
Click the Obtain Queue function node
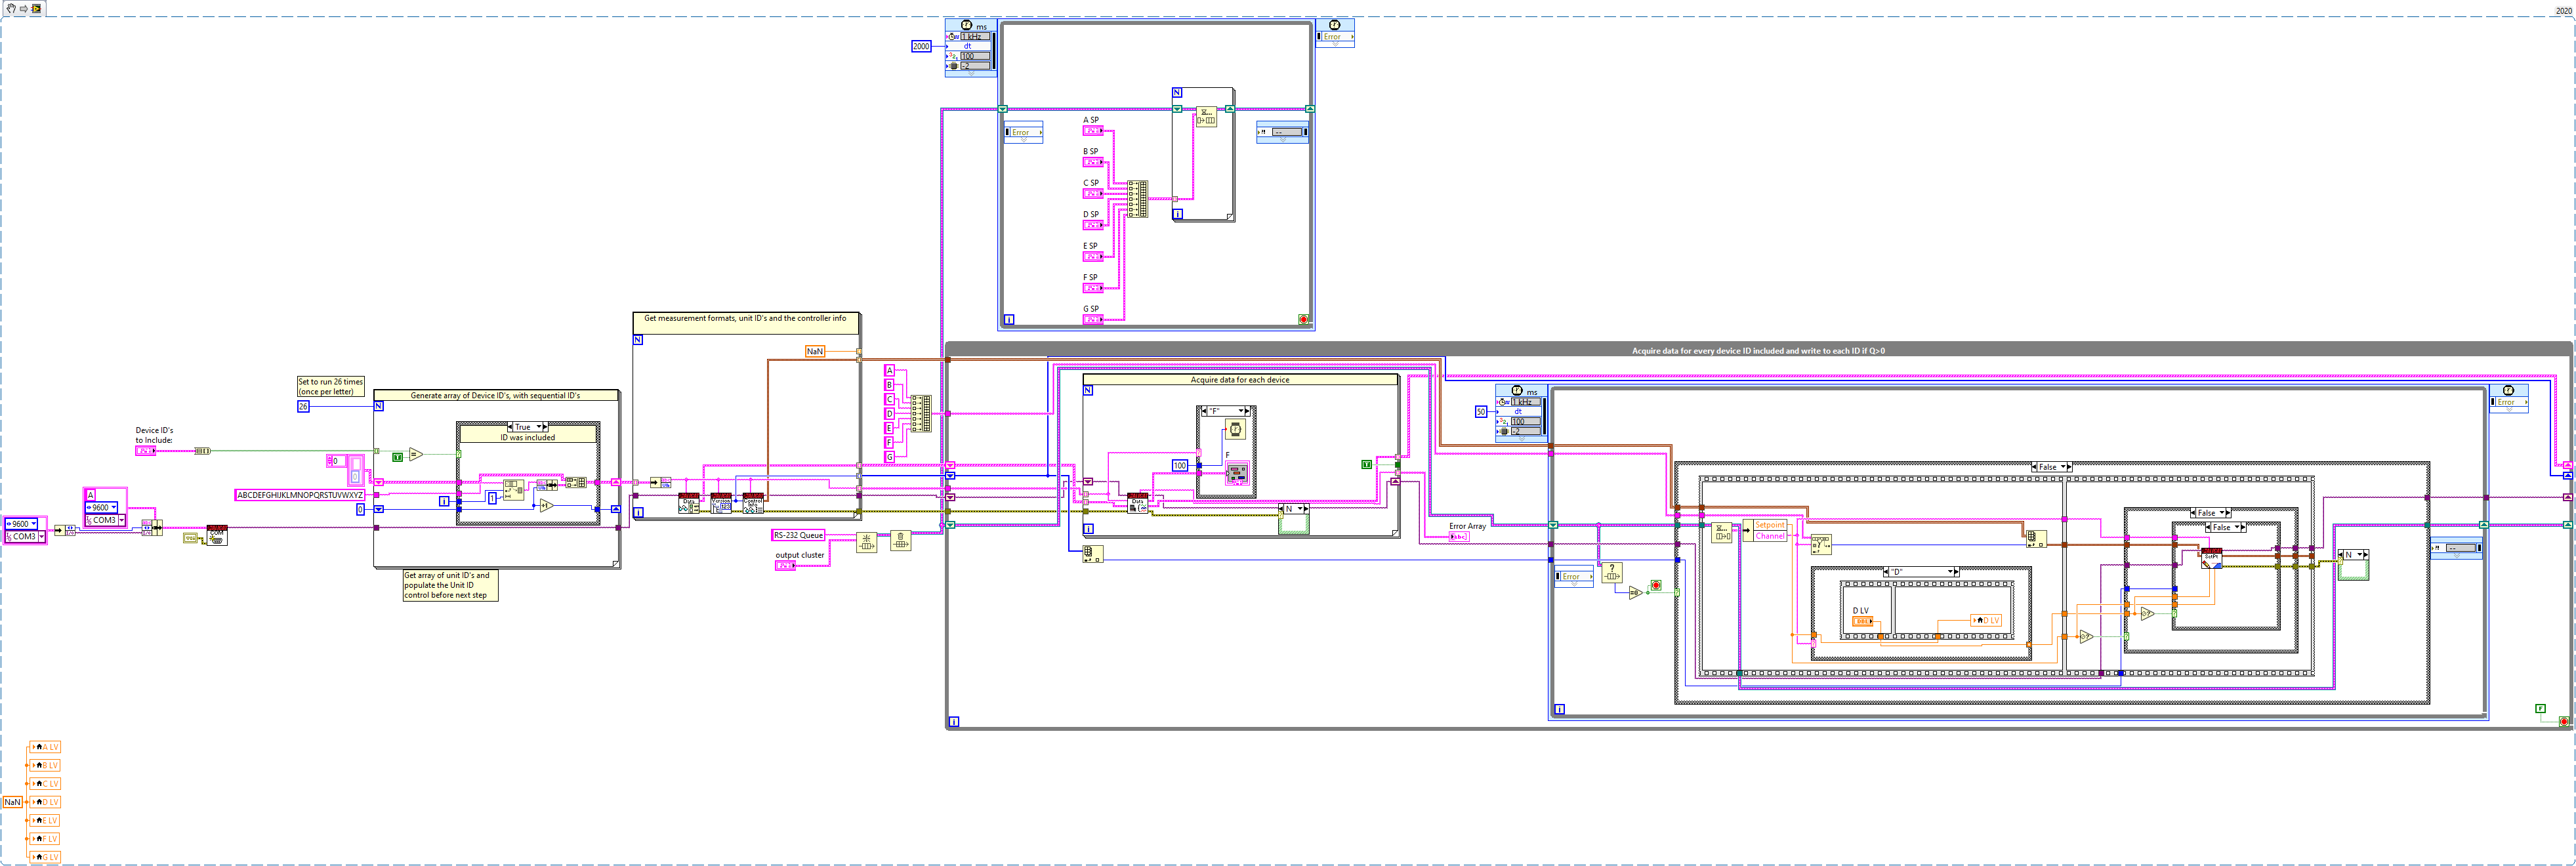click(x=866, y=542)
